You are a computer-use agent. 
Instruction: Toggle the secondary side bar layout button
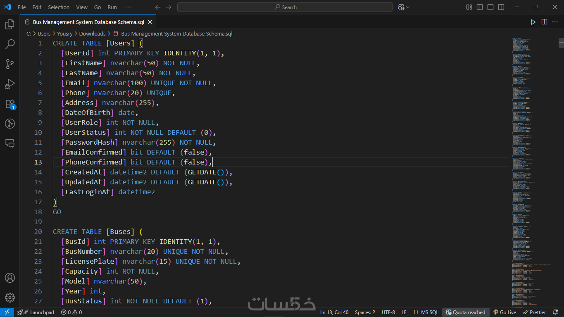501,7
